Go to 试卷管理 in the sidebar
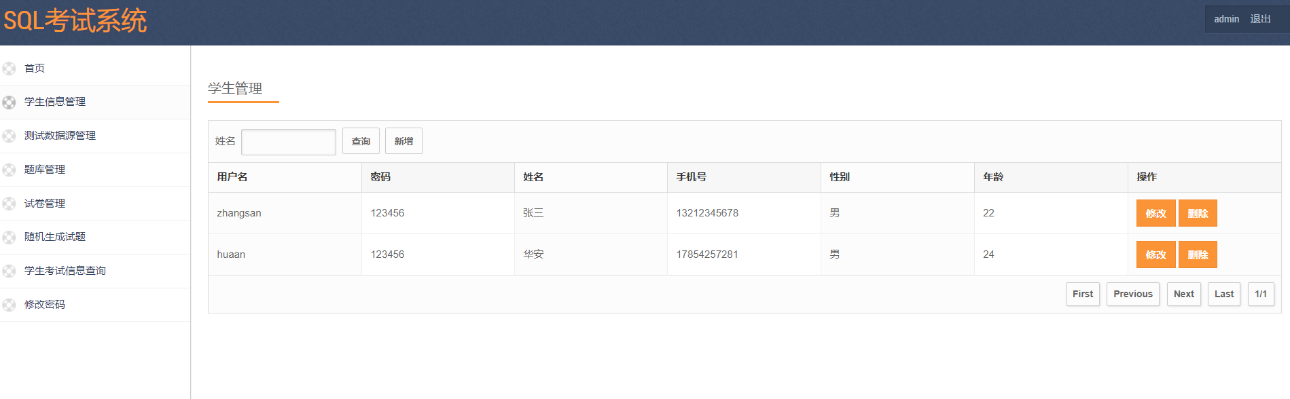The width and height of the screenshot is (1290, 399). click(95, 204)
